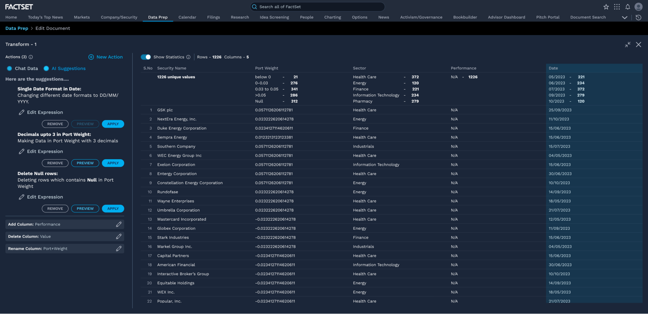This screenshot has width=648, height=314.
Task: Click the Show Statistics info icon
Action: click(188, 57)
